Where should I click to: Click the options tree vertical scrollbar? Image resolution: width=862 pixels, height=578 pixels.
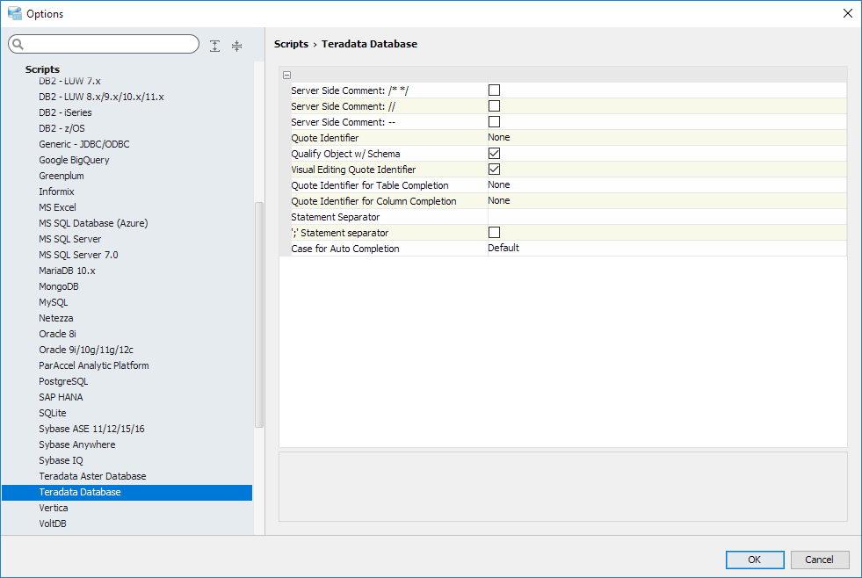258,314
